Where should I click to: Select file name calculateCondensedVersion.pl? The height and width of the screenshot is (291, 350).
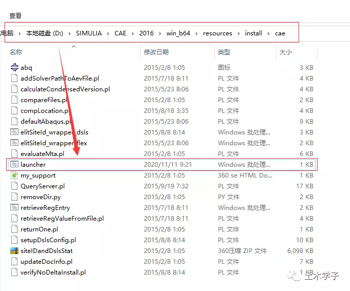(x=65, y=89)
